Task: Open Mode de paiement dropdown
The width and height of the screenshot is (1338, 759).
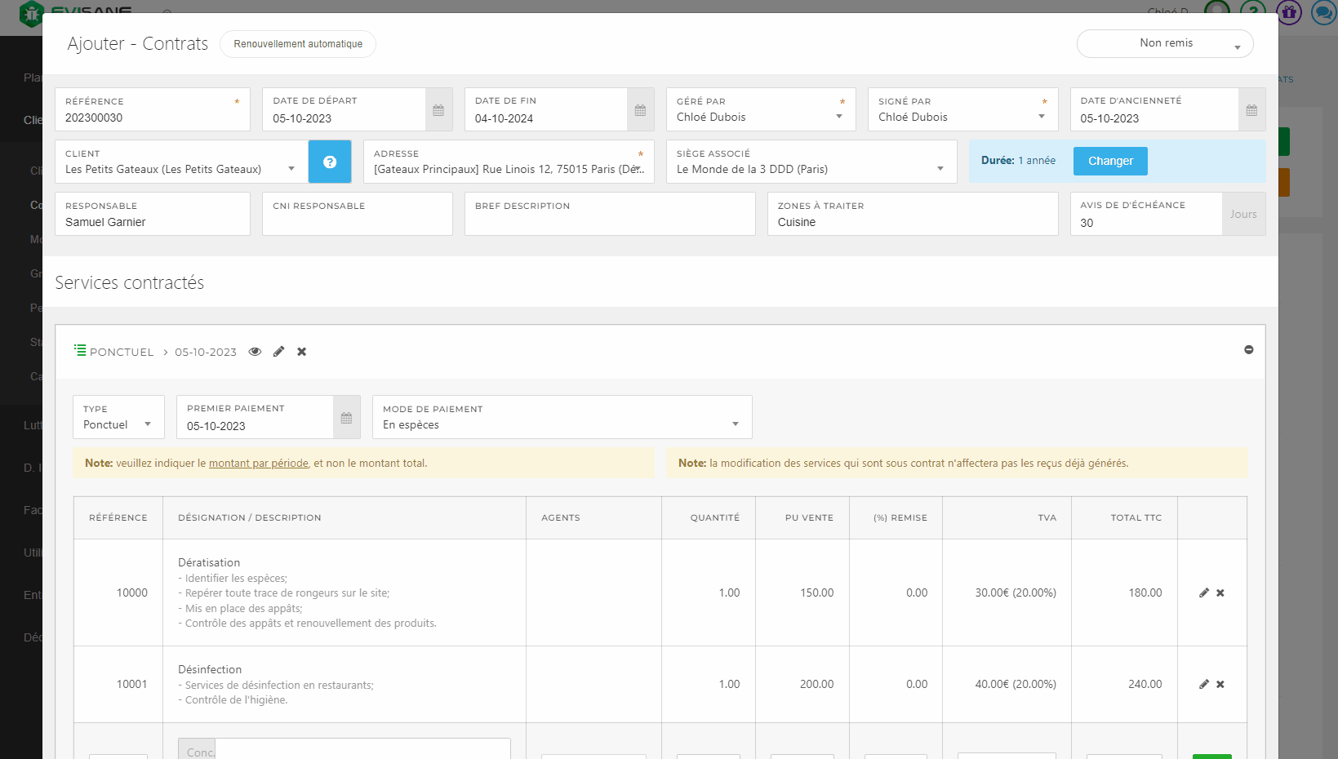Action: point(562,424)
